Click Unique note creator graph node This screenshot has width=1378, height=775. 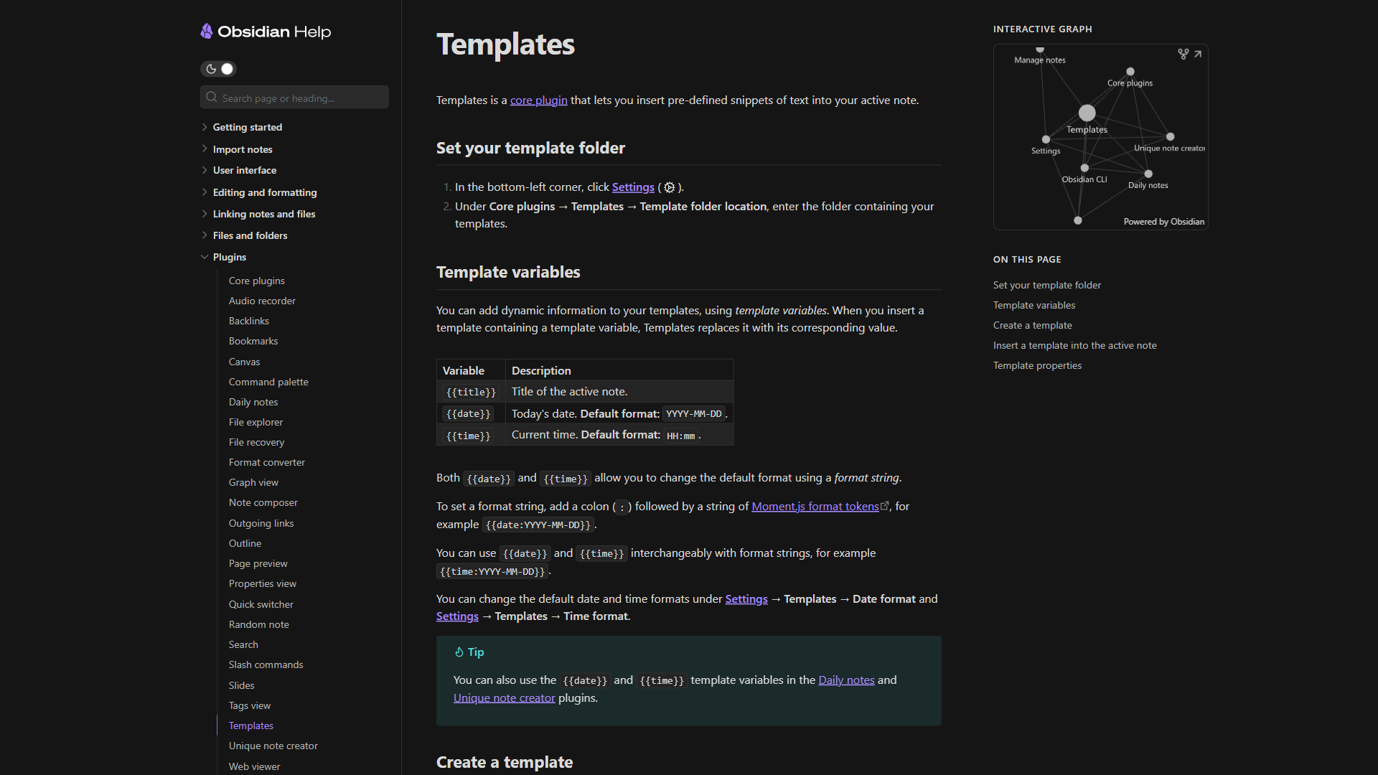pyautogui.click(x=1171, y=137)
